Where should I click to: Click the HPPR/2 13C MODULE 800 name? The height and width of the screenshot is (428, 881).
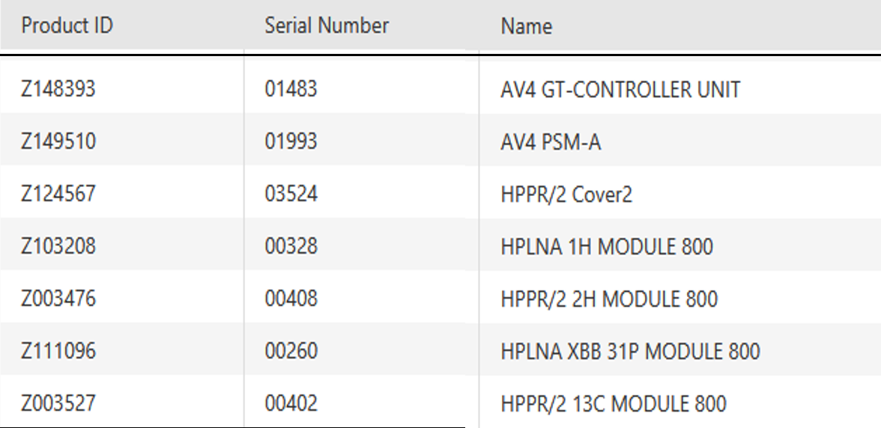click(614, 403)
